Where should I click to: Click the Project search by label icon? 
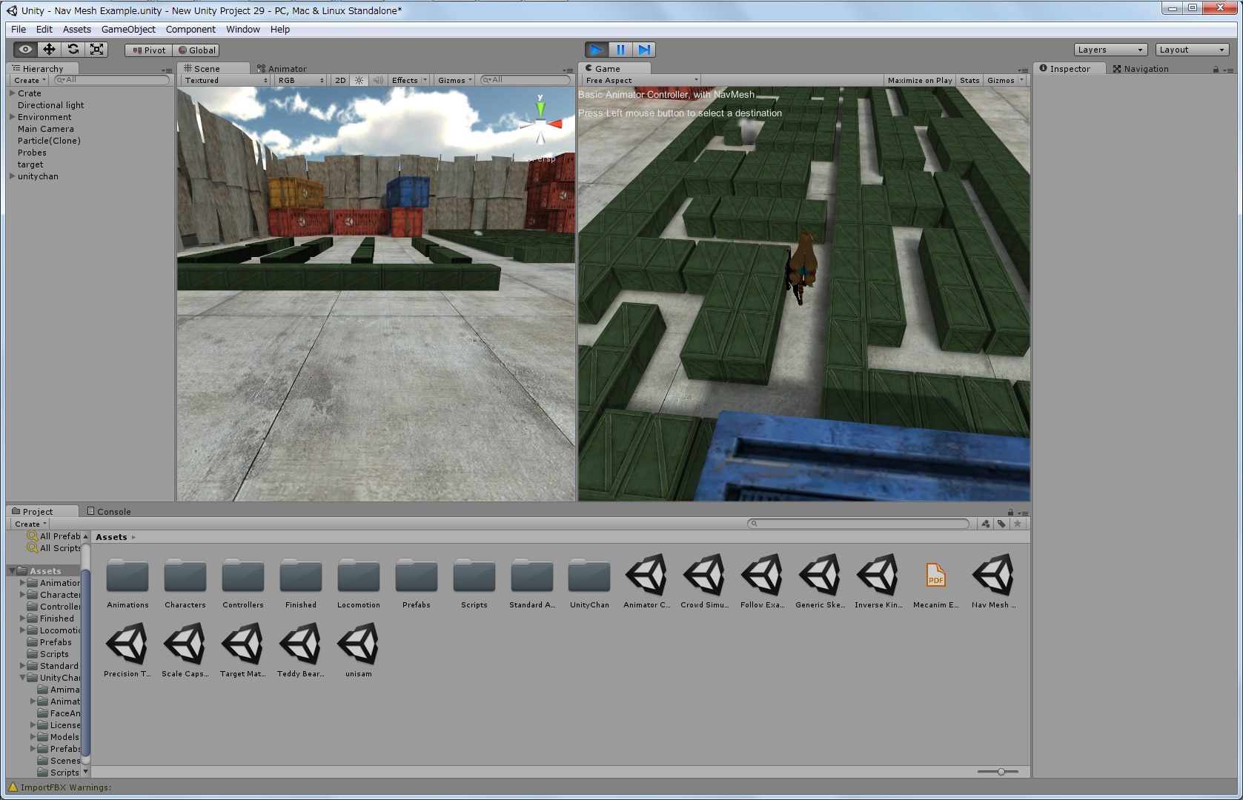[x=1001, y=524]
